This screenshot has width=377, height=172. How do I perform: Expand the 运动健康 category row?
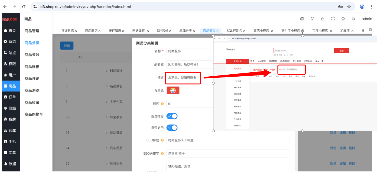click(x=107, y=133)
